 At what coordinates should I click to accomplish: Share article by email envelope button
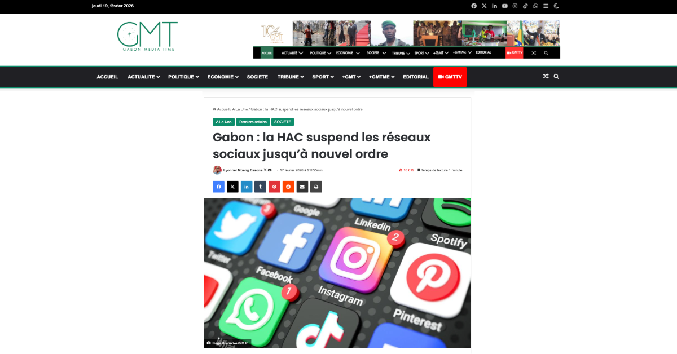pos(302,187)
